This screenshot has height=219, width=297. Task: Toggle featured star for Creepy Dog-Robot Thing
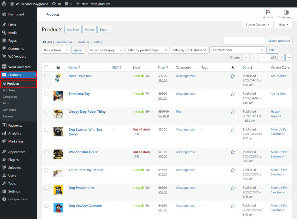(x=233, y=112)
